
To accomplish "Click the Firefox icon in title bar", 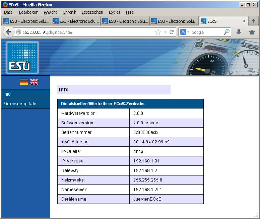I will [x=5, y=5].
